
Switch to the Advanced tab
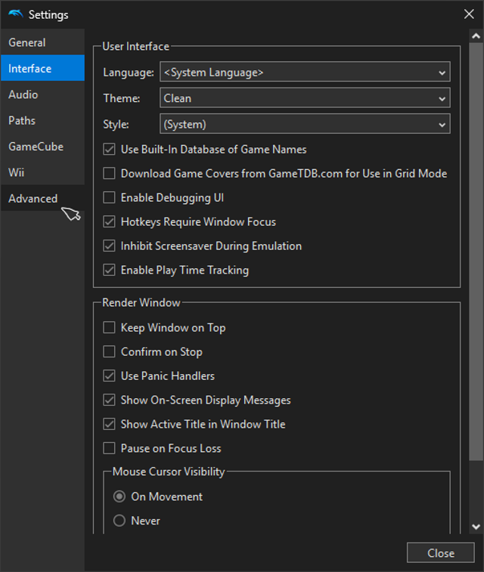point(42,198)
